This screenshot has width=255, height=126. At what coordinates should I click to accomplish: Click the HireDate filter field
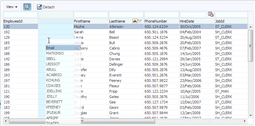coord(194,15)
